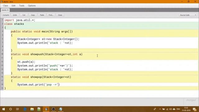This screenshot has height=112, width=199.
Task: Click the Find... button
Action: click(51, 15)
